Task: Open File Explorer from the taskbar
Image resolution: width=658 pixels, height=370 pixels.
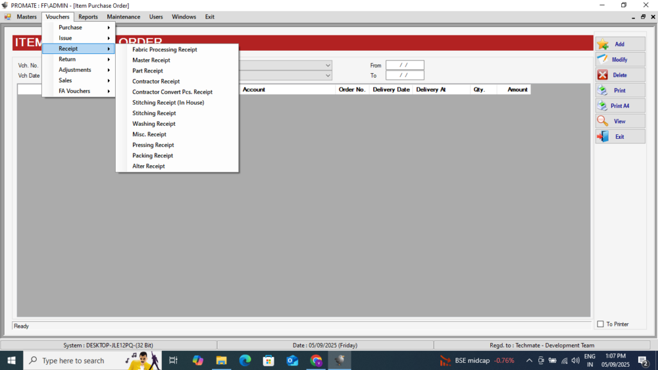Action: pyautogui.click(x=221, y=360)
